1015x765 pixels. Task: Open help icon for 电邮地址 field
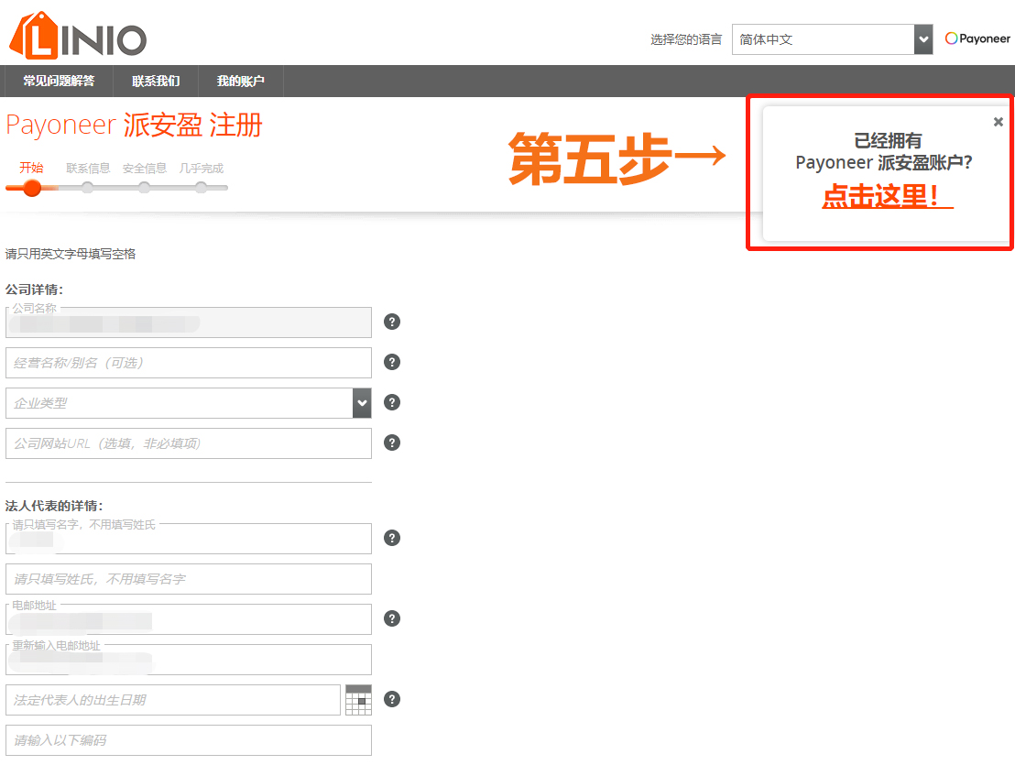point(392,618)
